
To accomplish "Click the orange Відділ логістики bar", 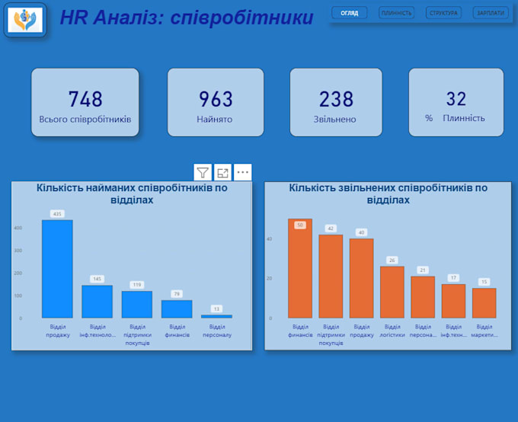I will 392,293.
